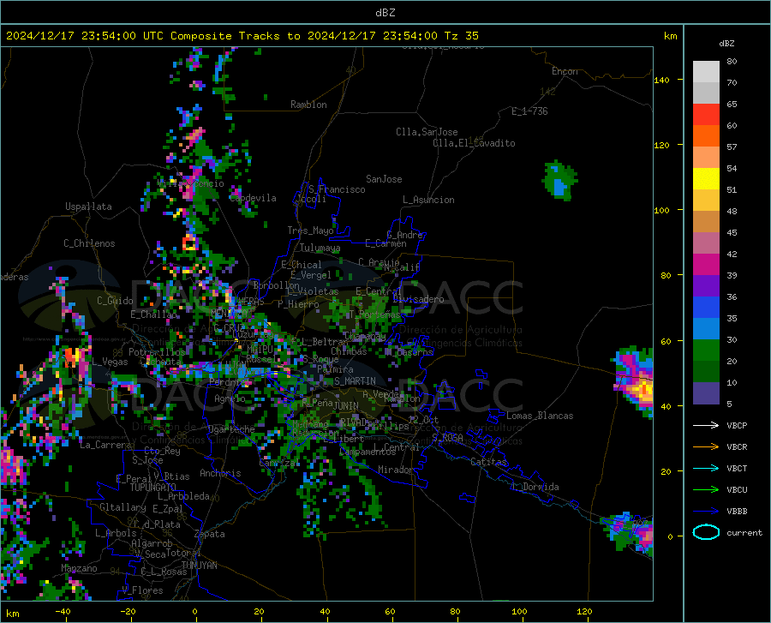Viewport: 771px width, 623px height.
Task: Click the V_Flores label near bottom
Action: [142, 590]
